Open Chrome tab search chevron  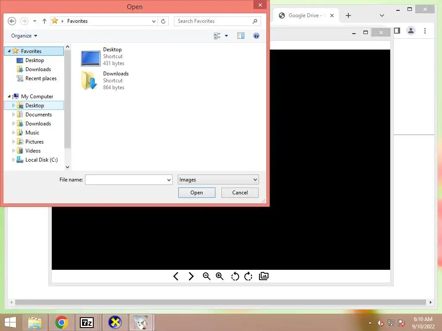tap(382, 16)
